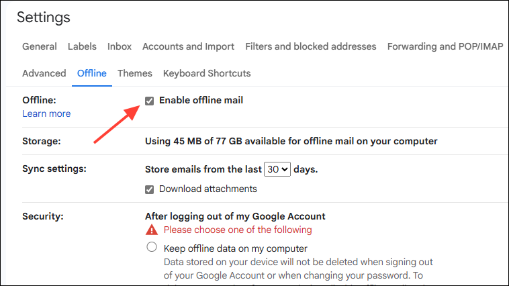Go to the Keyboard Shortcuts tab
This screenshot has height=286, width=509.
pyautogui.click(x=207, y=73)
